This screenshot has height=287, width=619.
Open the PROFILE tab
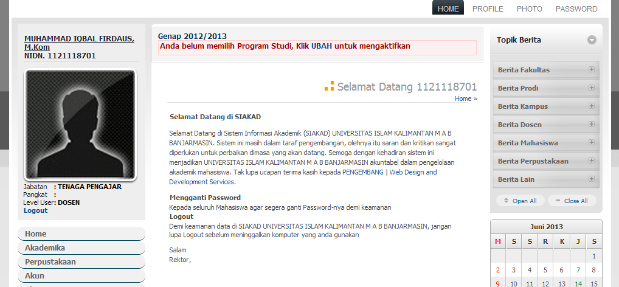coord(488,9)
